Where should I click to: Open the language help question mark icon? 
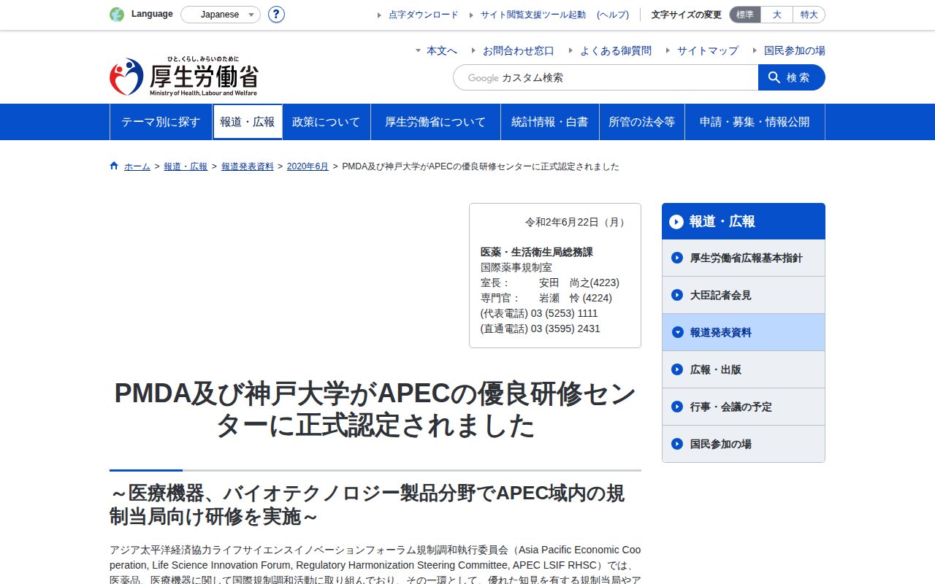[x=276, y=15]
